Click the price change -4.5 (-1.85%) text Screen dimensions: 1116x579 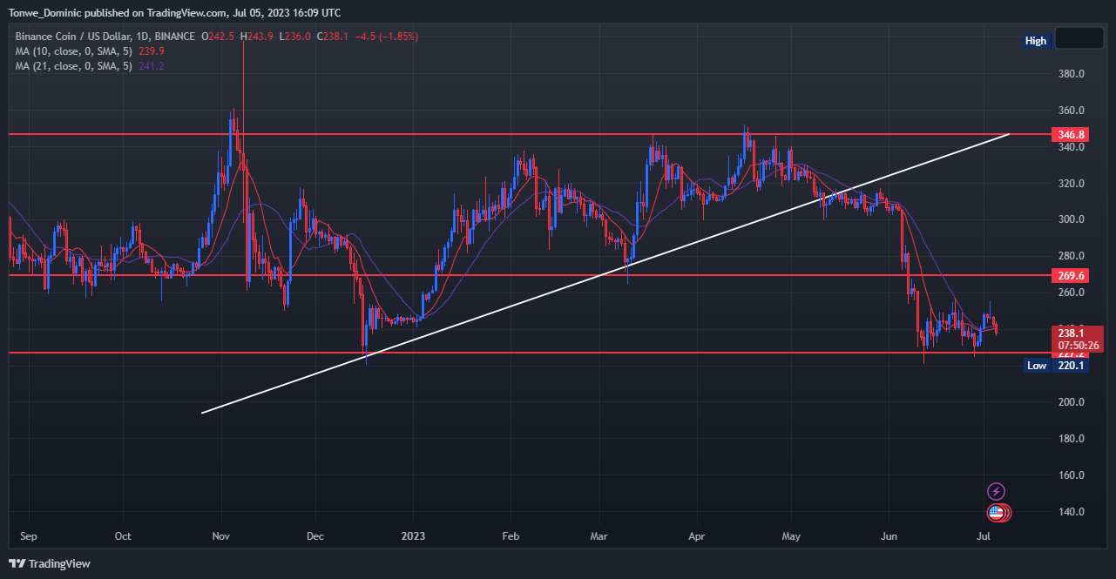pyautogui.click(x=386, y=37)
